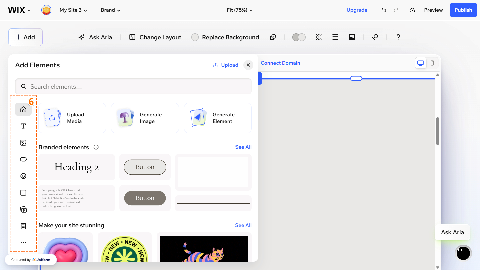
Task: Expand the My Site 3 dropdown
Action: pyautogui.click(x=73, y=10)
